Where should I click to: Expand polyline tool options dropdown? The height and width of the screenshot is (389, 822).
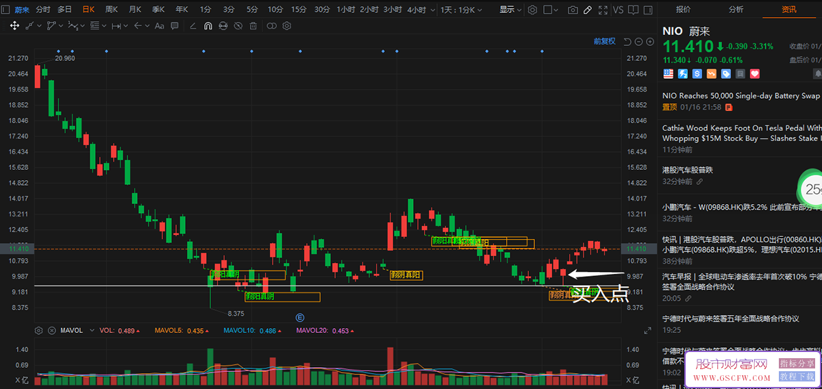[x=60, y=25]
